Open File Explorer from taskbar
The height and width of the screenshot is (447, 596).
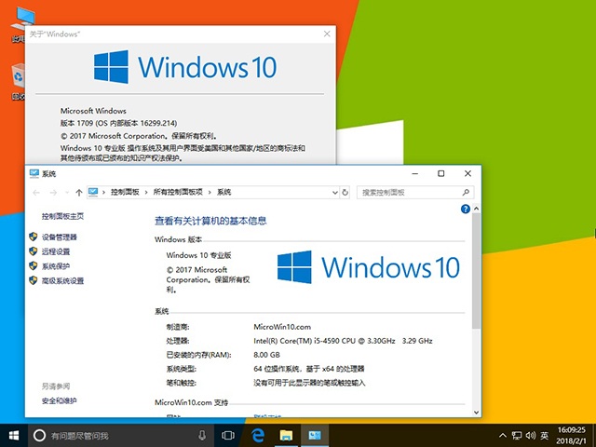[x=286, y=436]
